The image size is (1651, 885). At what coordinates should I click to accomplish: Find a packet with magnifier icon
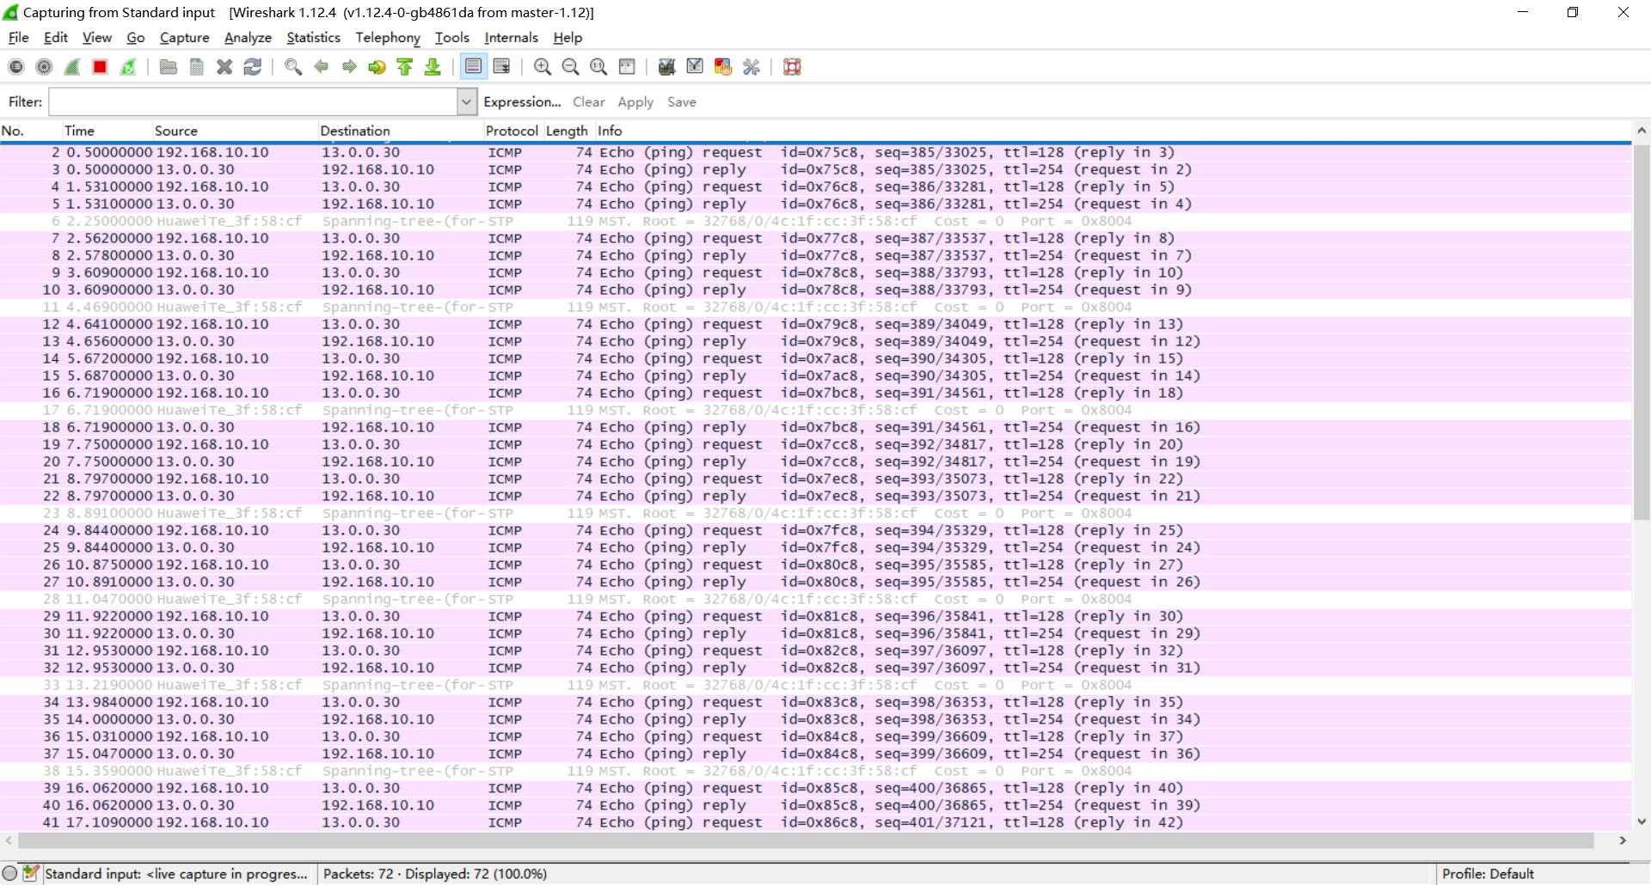(x=293, y=67)
